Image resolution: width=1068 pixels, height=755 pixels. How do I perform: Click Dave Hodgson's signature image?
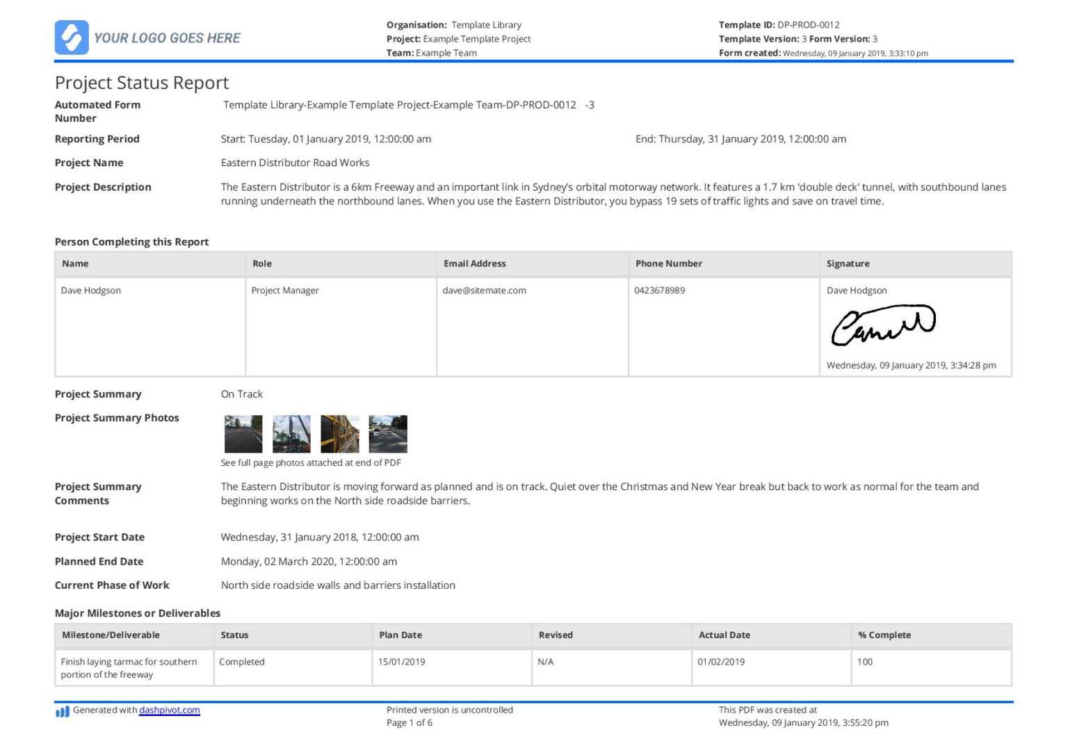tap(883, 325)
